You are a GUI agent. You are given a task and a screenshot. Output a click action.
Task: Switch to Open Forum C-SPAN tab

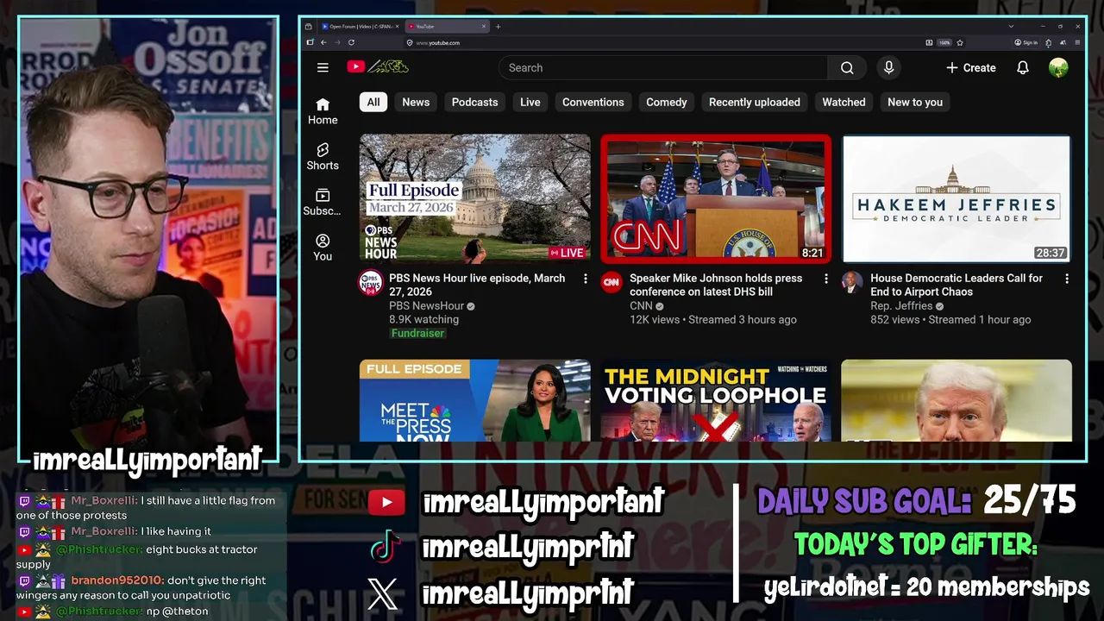coord(360,27)
